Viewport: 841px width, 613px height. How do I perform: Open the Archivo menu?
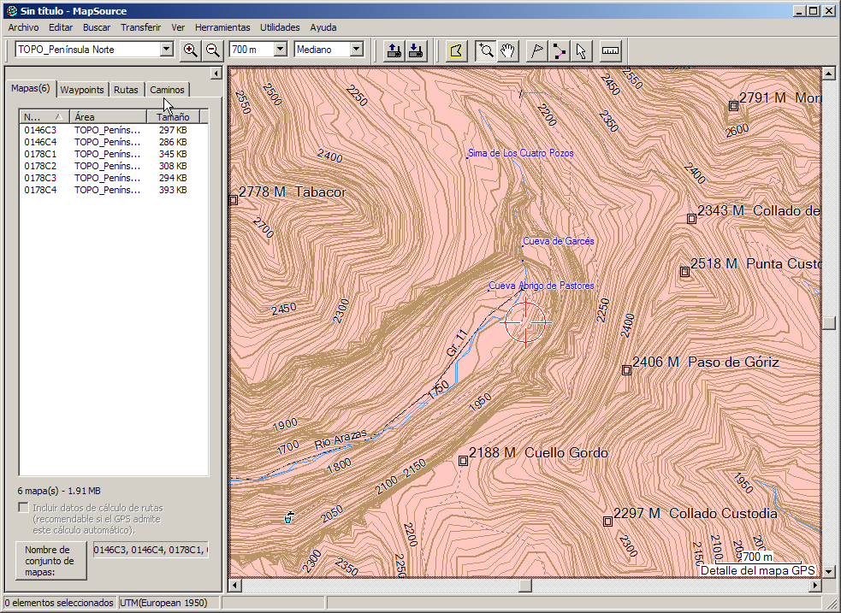[24, 27]
